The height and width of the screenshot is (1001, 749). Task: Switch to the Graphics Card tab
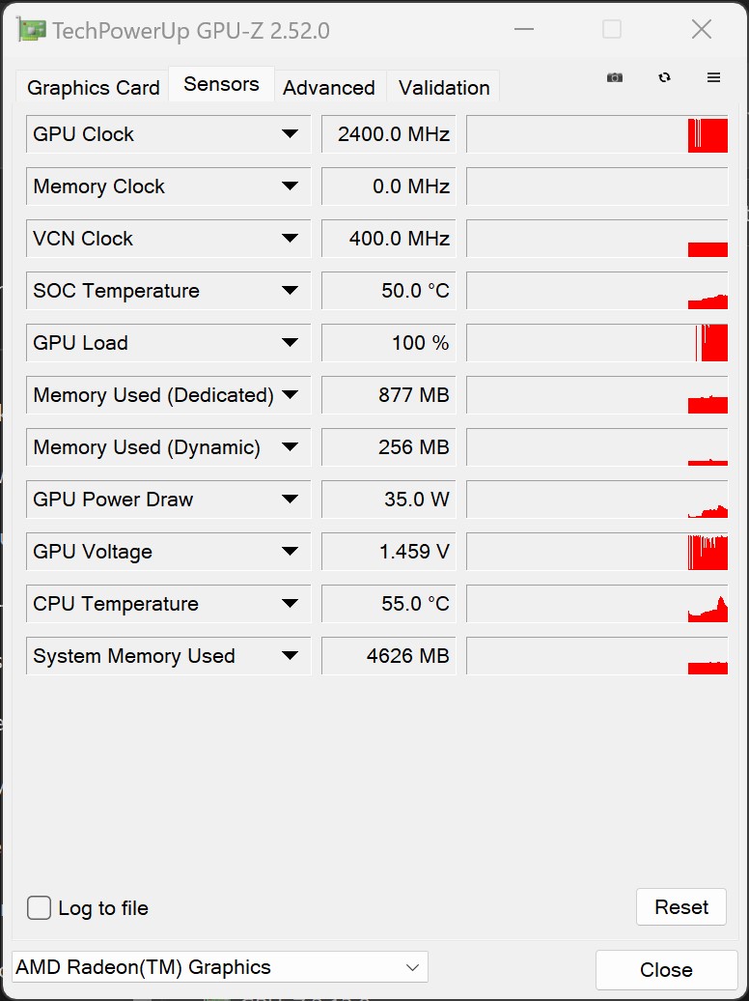pyautogui.click(x=93, y=88)
